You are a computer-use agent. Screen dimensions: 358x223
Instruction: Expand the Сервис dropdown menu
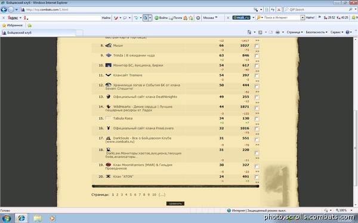(x=337, y=32)
